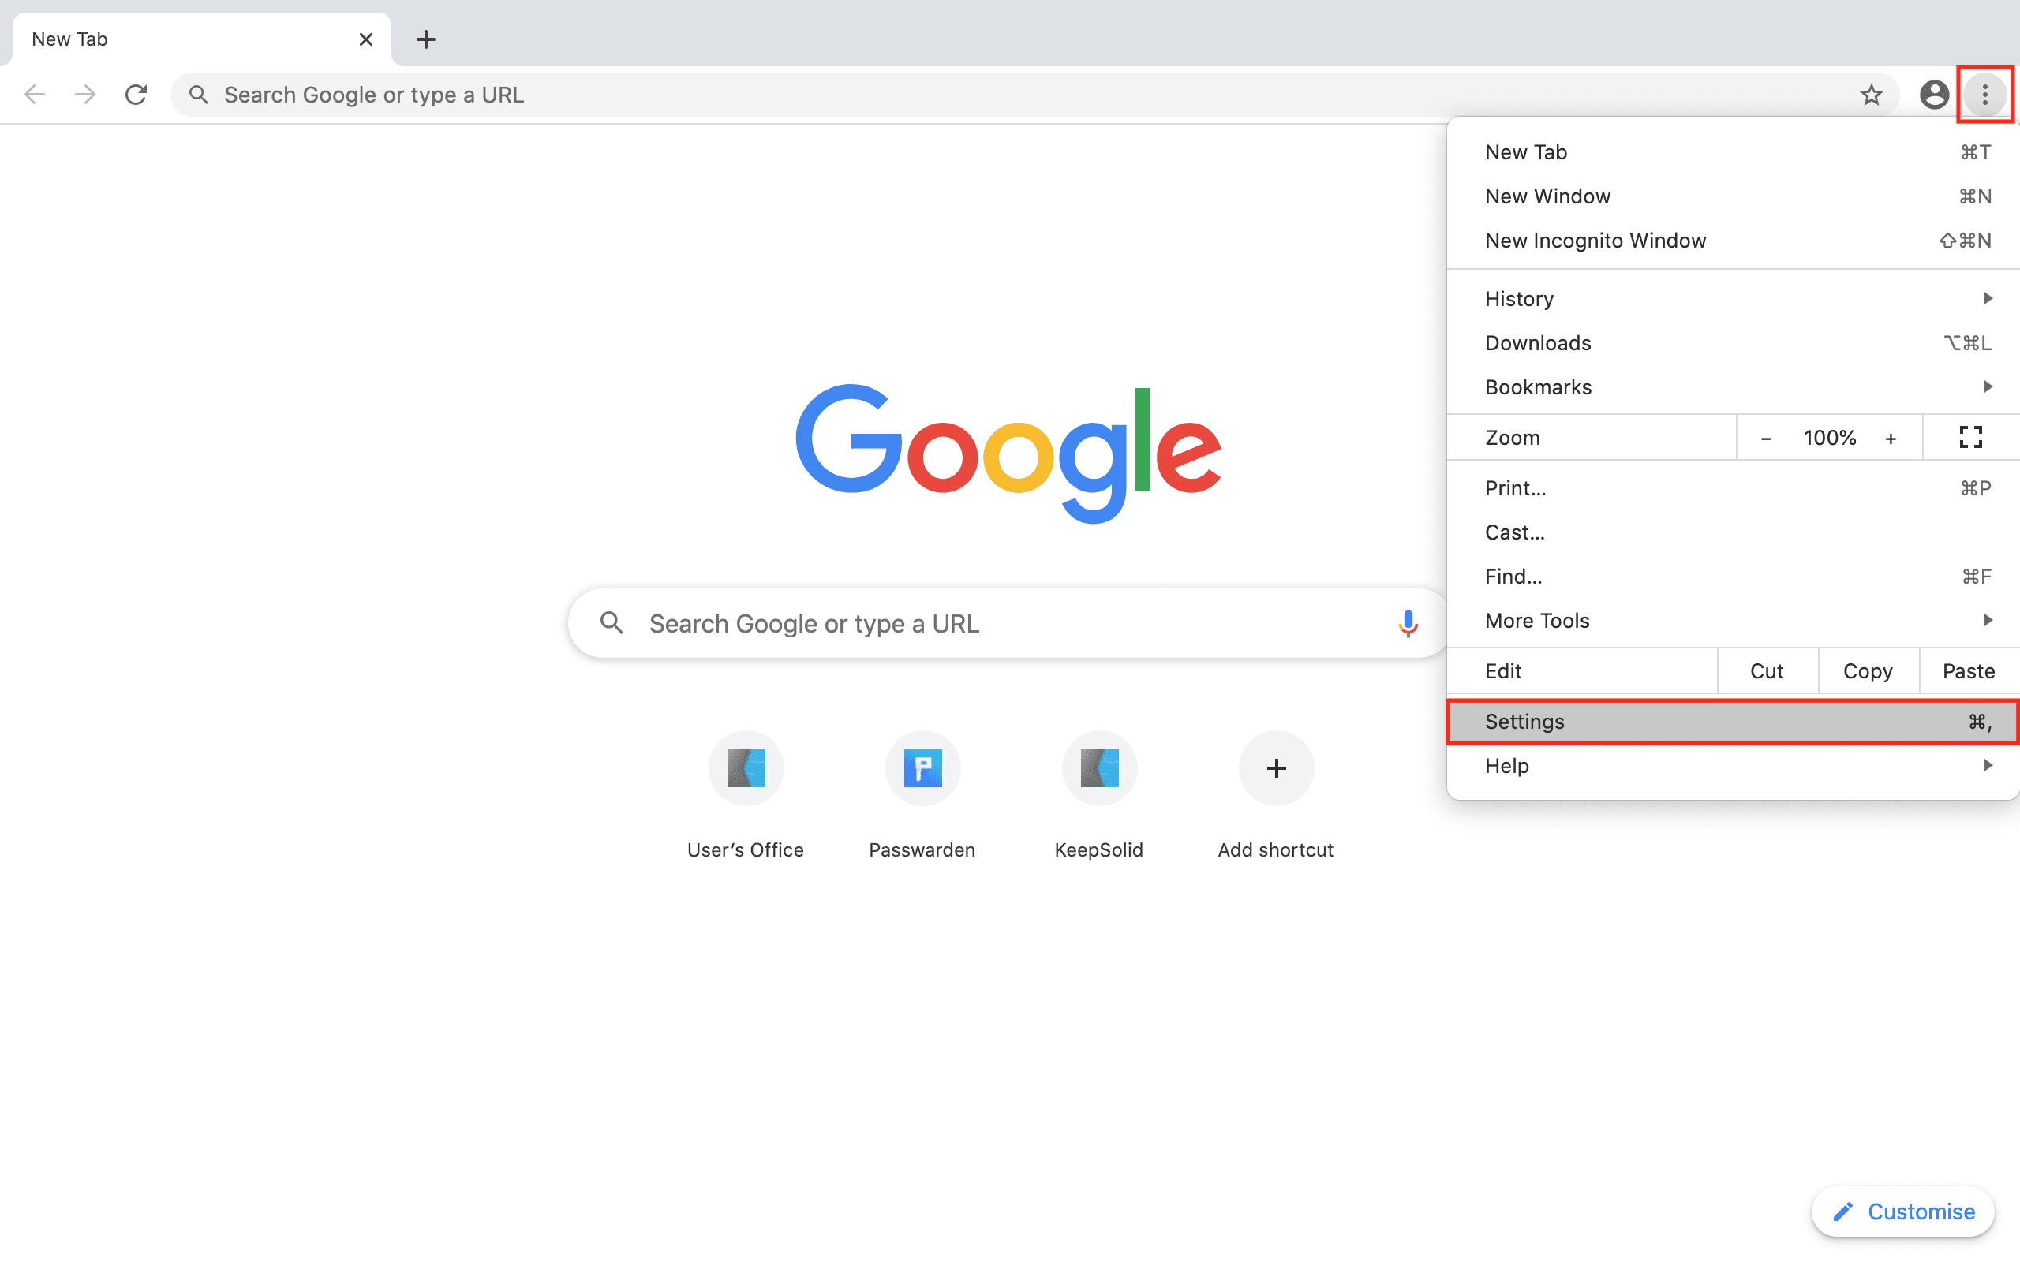
Task: Open the KeepSolid shortcut
Action: coord(1098,769)
